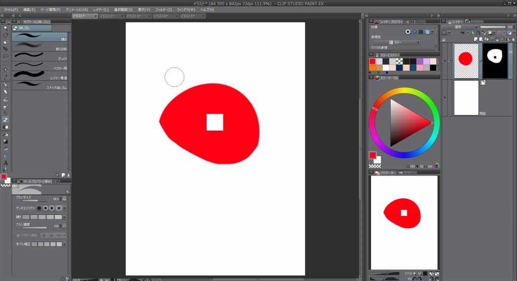Toggle visibility of the red shape layer
Viewport: 517px width, 281px height.
pyautogui.click(x=444, y=61)
